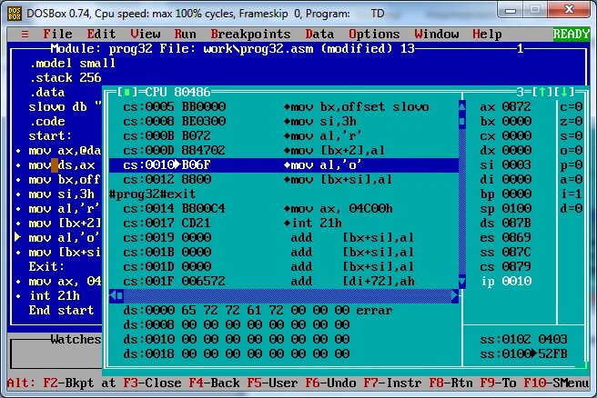This screenshot has width=597, height=398.
Task: Select the line cs:0014 mov ax, 04C00h
Action: pyautogui.click(x=284, y=208)
